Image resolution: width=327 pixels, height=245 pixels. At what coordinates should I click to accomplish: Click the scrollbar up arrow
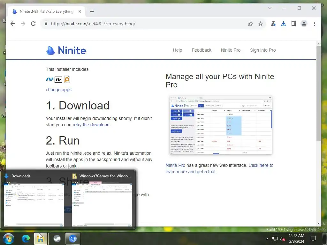[318, 43]
